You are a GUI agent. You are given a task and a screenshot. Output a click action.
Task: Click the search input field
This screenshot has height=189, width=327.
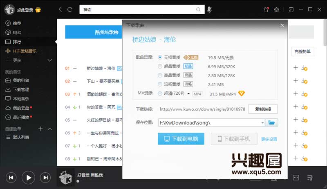pyautogui.click(x=138, y=9)
